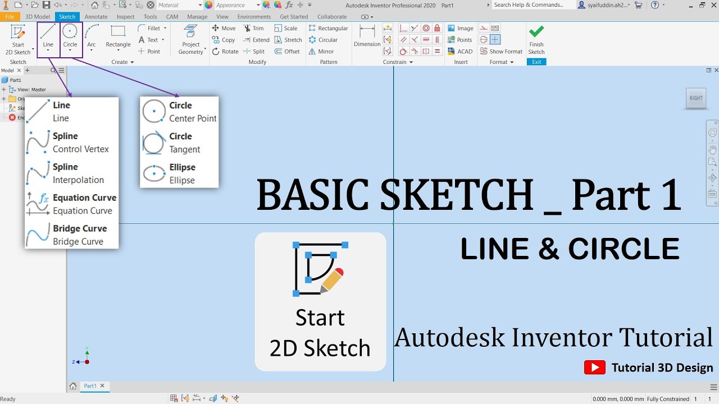Screen dimensions: 719x404
Task: Select the Line sketch tool
Action: [x=48, y=35]
